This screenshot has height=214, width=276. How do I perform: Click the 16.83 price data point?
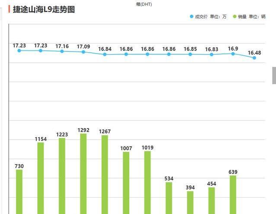tap(212, 55)
